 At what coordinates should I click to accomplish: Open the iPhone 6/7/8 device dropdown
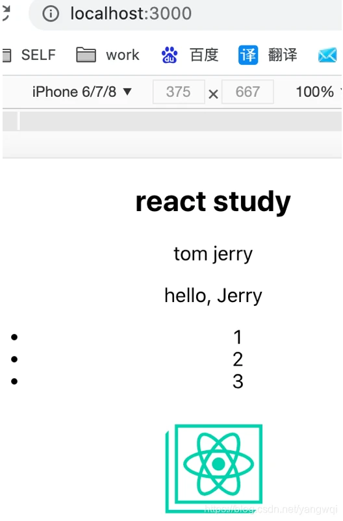(82, 92)
